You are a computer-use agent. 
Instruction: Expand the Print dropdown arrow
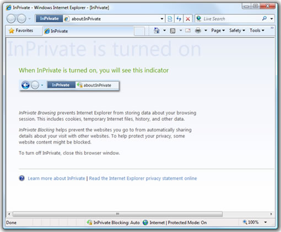pyautogui.click(x=206, y=30)
